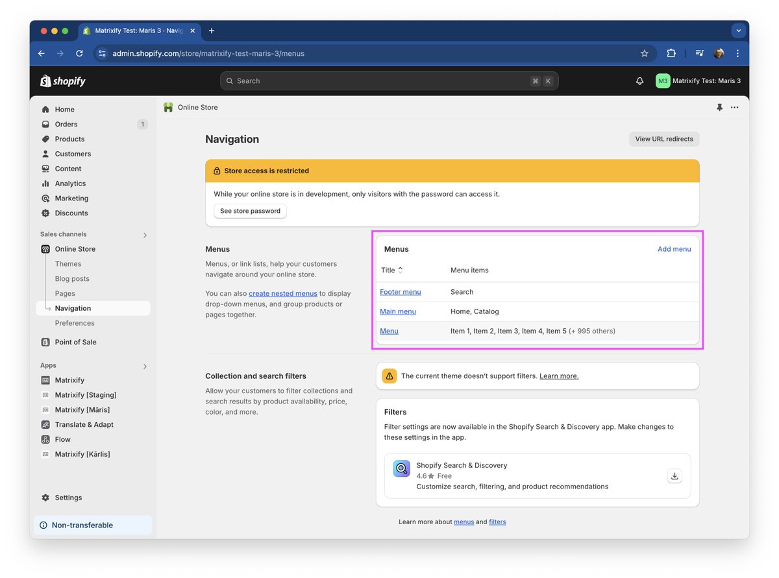
Task: Open Pages in sidebar
Action: click(65, 294)
